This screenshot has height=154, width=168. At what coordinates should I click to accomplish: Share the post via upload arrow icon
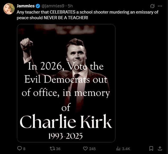(x=160, y=148)
